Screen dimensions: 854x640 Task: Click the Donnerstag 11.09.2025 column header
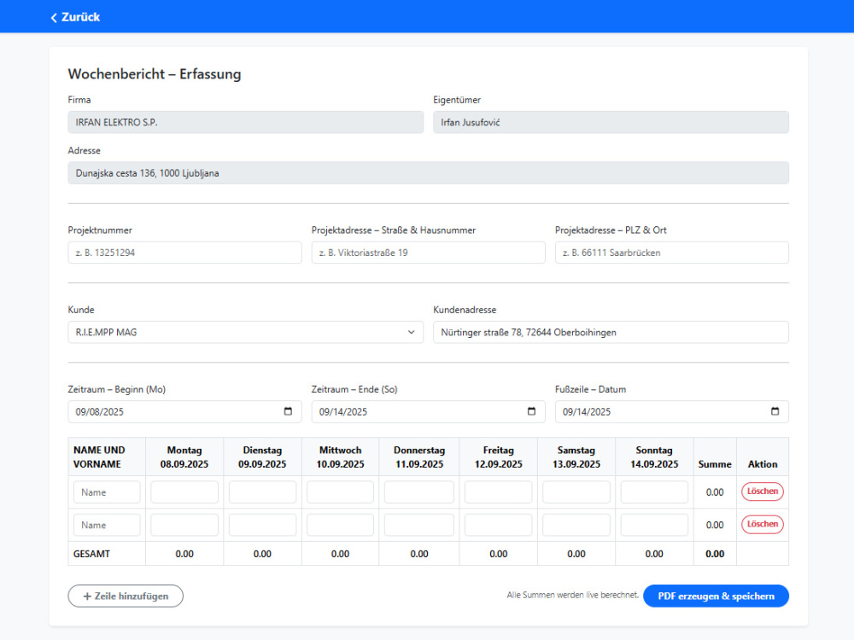tap(419, 457)
